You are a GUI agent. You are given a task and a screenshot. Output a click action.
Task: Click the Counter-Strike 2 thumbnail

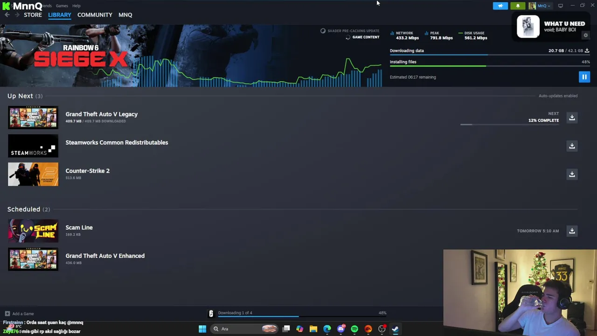coord(33,174)
